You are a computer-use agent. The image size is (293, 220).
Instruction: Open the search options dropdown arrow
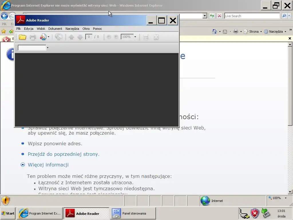coord(289,16)
